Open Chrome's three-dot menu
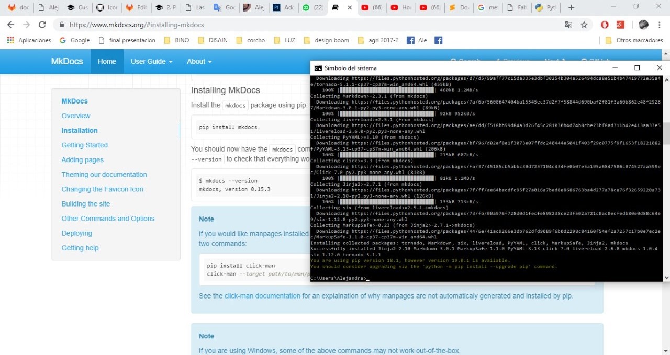The height and width of the screenshot is (355, 670). 660,25
